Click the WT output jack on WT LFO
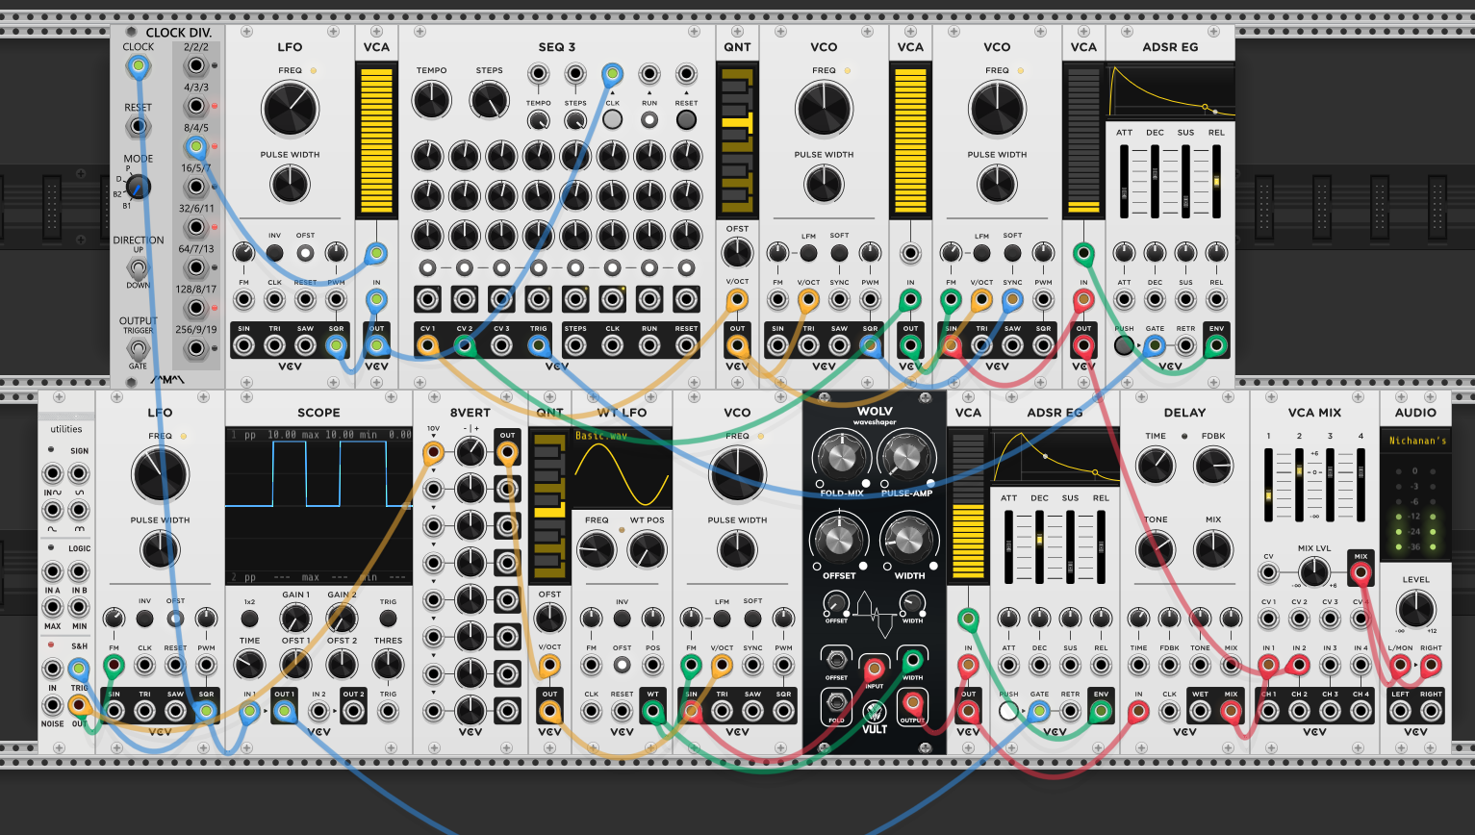This screenshot has width=1475, height=835. click(653, 712)
